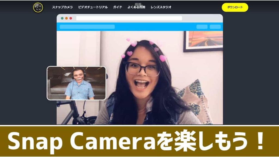Screen dimensions: 279x157
Task: Open the スナップカメラ menu item
Action: (x=62, y=7)
